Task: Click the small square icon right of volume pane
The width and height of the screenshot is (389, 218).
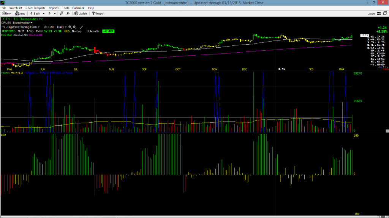Action: (x=387, y=131)
